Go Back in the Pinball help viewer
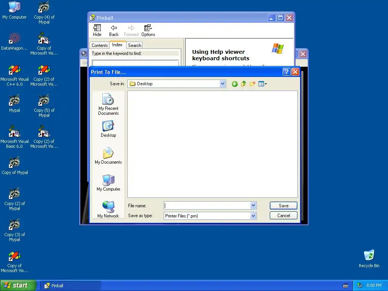This screenshot has height=291, width=388. tap(114, 30)
